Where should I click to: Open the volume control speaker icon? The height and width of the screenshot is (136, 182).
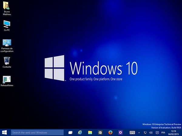click(x=151, y=132)
